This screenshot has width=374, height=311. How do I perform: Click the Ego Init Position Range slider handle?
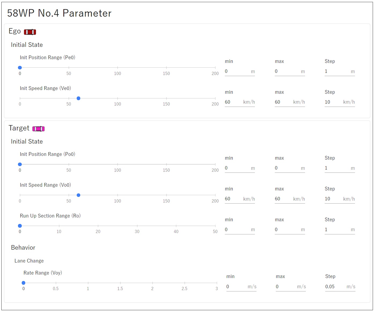click(x=20, y=68)
